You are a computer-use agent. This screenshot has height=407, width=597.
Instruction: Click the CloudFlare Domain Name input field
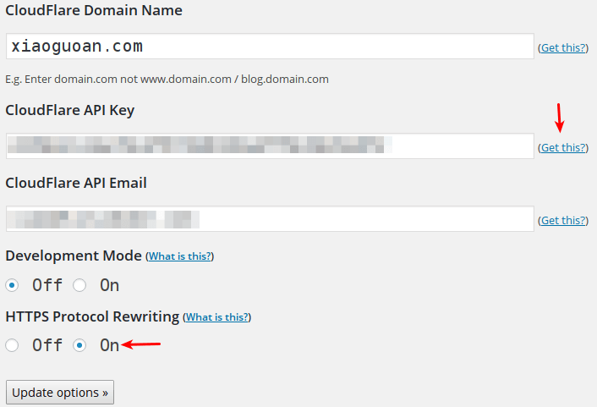tap(269, 47)
